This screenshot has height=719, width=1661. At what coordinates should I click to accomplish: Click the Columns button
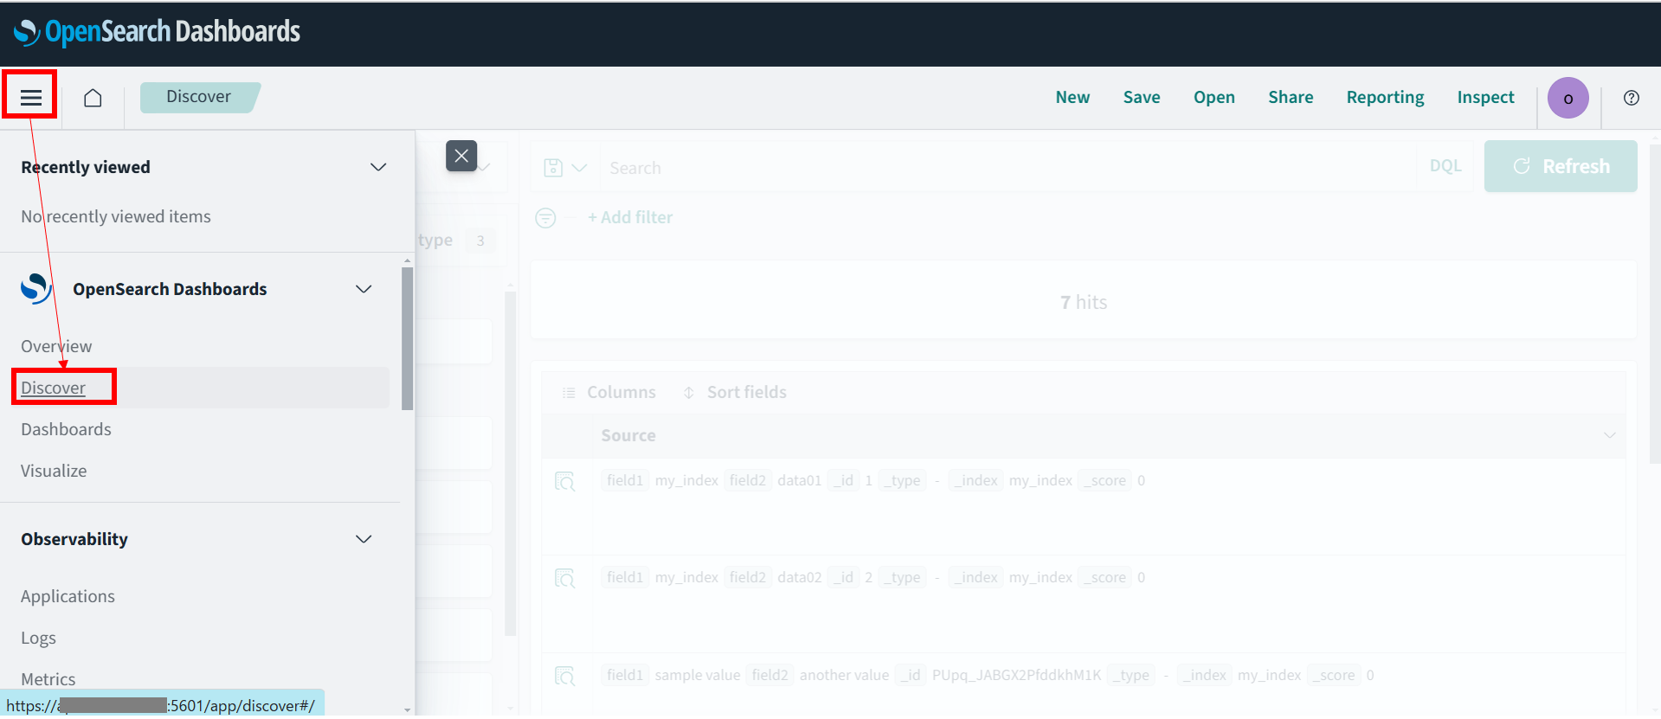pos(609,393)
